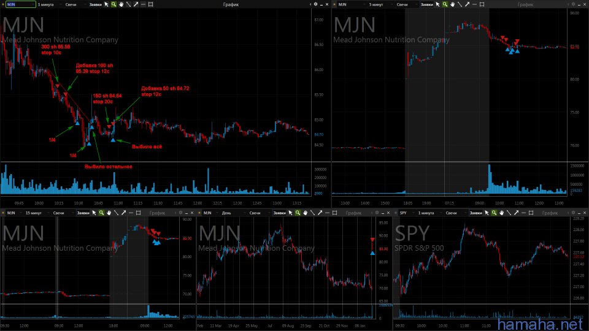Screen dimensions: 589x331
Task: Open SPY ticker symbol dropdown
Action: tap(407, 213)
